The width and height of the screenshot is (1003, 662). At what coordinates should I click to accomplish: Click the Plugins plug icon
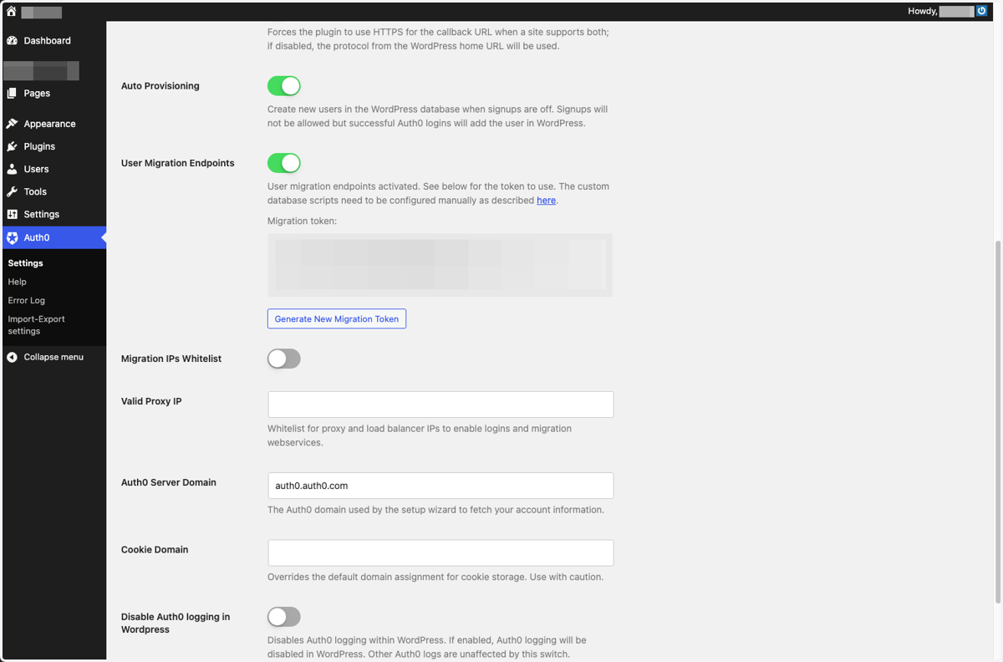coord(12,146)
